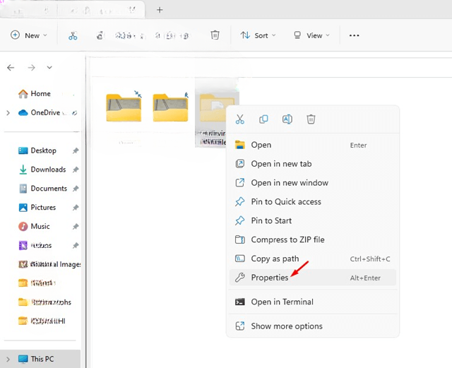This screenshot has height=368, width=452.
Task: Unpin Downloads using its pin icon
Action: 76,170
